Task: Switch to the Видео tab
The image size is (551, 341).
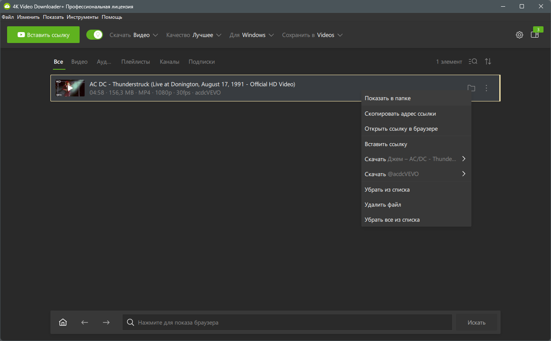Action: pos(79,62)
